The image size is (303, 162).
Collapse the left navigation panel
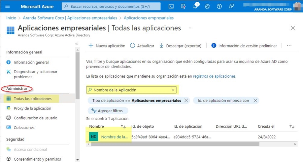(x=76, y=44)
